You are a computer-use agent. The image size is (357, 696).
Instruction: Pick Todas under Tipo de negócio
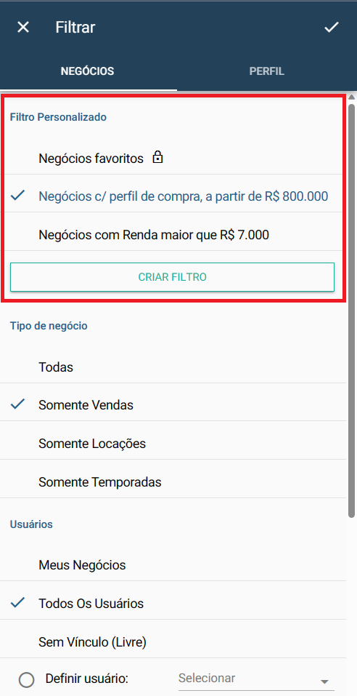pyautogui.click(x=173, y=367)
